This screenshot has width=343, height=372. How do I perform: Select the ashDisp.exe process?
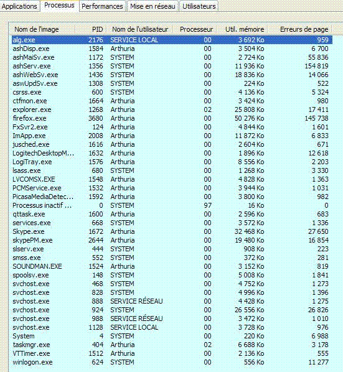point(172,49)
